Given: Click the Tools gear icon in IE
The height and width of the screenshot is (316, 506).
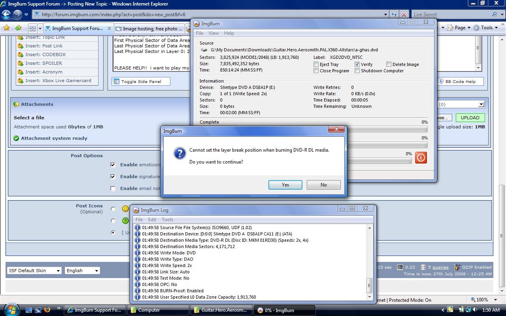Looking at the screenshot, I should [x=476, y=28].
